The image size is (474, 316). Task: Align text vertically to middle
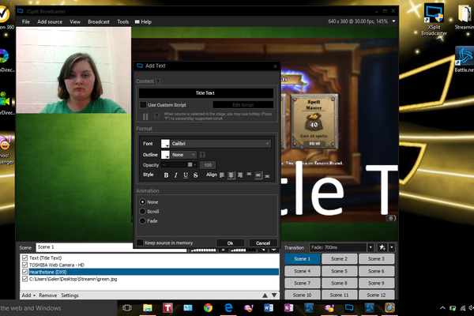coord(258,175)
